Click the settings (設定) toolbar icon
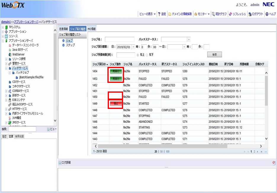Viewport: 277px width, 193px height. point(159,14)
